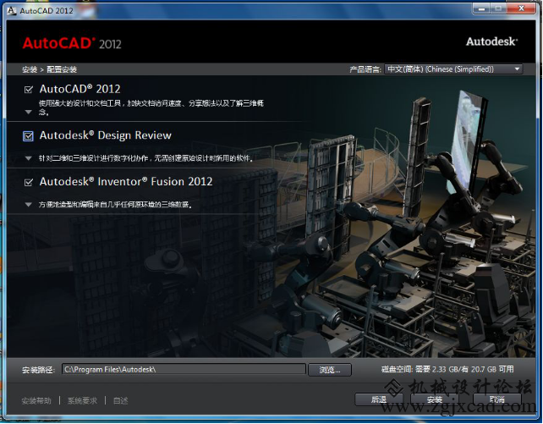Click the AutoCAD 2012 product title
Image resolution: width=543 pixels, height=424 pixels.
pos(80,90)
